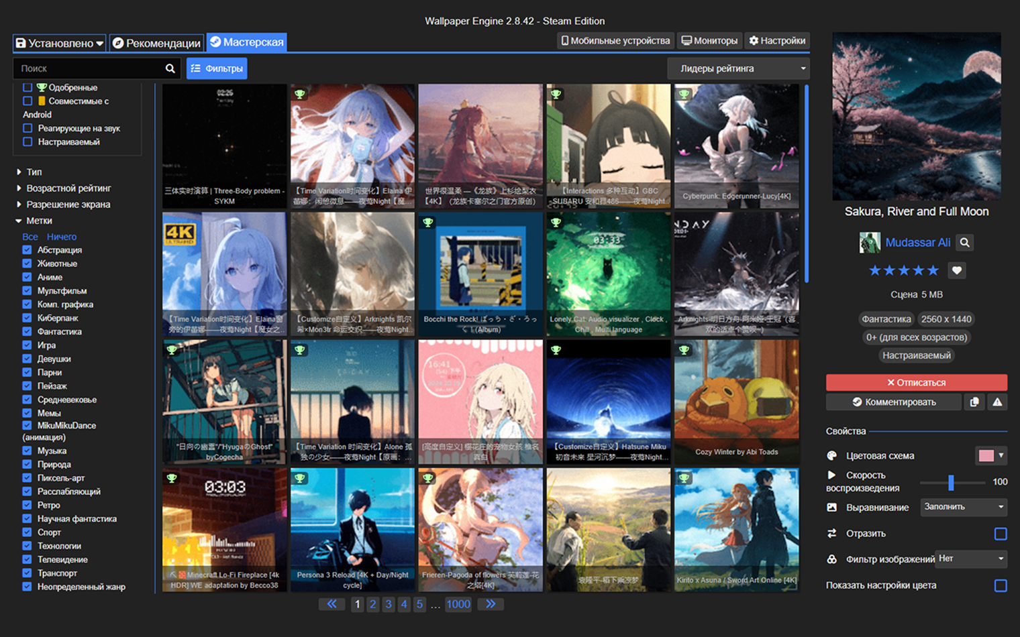Uncheck the Пиксель-арт tag
Image resolution: width=1020 pixels, height=637 pixels.
(x=27, y=477)
